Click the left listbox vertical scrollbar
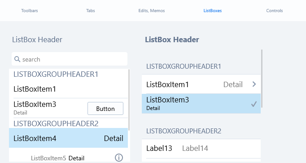The width and height of the screenshot is (306, 163). pyautogui.click(x=129, y=100)
